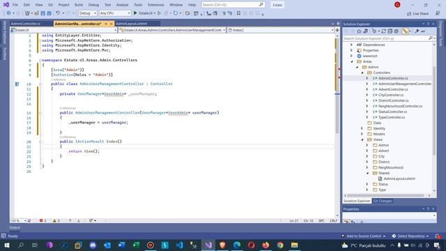Collapse the namespace code block outline
The width and height of the screenshot is (446, 251).
40,60
